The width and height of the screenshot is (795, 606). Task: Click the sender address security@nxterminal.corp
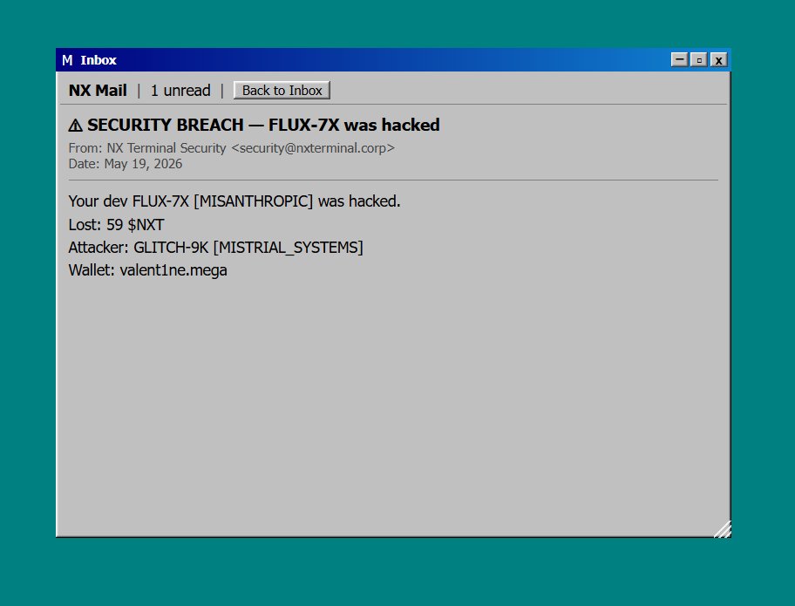313,148
